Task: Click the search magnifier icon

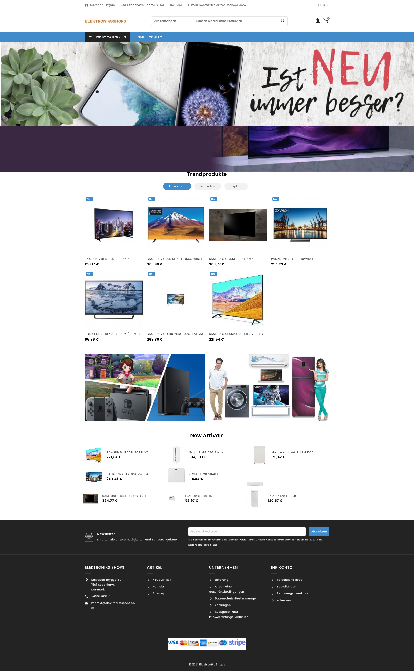Action: click(x=283, y=21)
